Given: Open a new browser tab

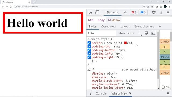Looking at the screenshot, I should pyautogui.click(x=34, y=2).
